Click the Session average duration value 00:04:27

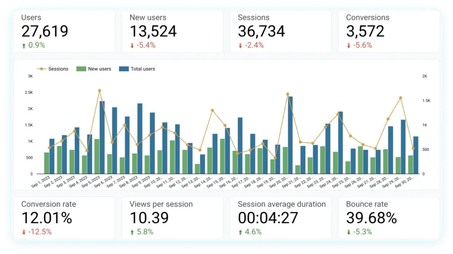[268, 218]
